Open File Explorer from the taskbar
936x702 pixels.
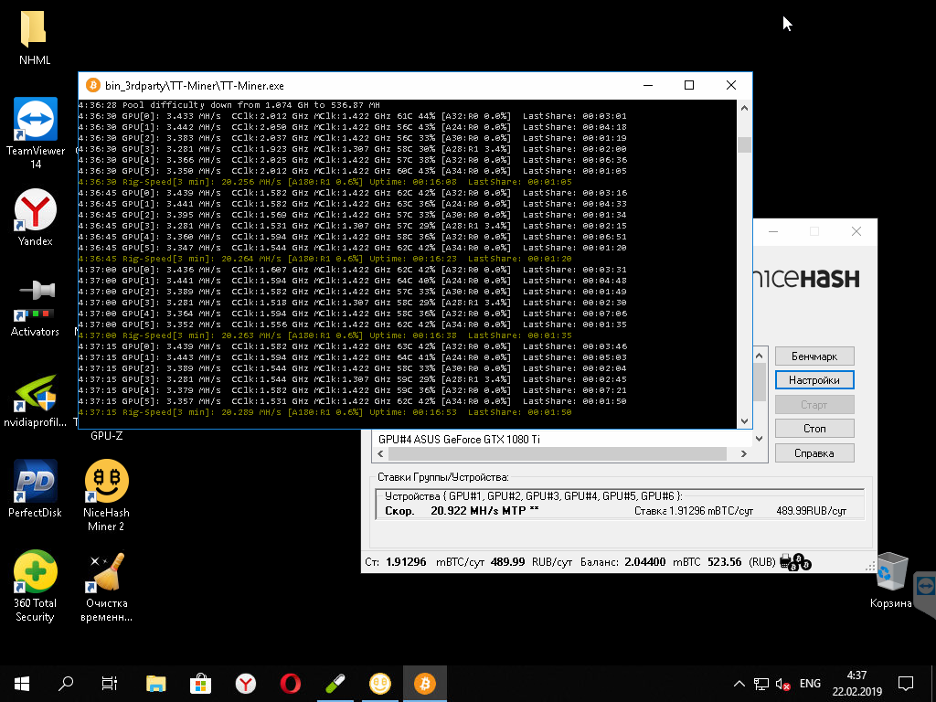click(x=155, y=684)
